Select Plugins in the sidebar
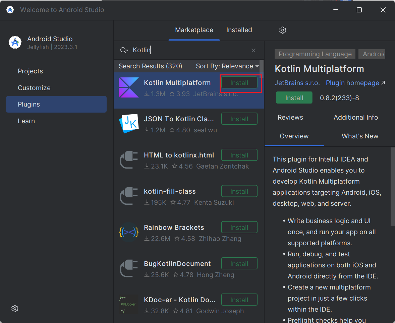This screenshot has height=323, width=395. [56, 104]
